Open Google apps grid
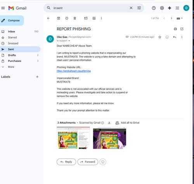This screenshot has width=194, height=184. coord(177,8)
